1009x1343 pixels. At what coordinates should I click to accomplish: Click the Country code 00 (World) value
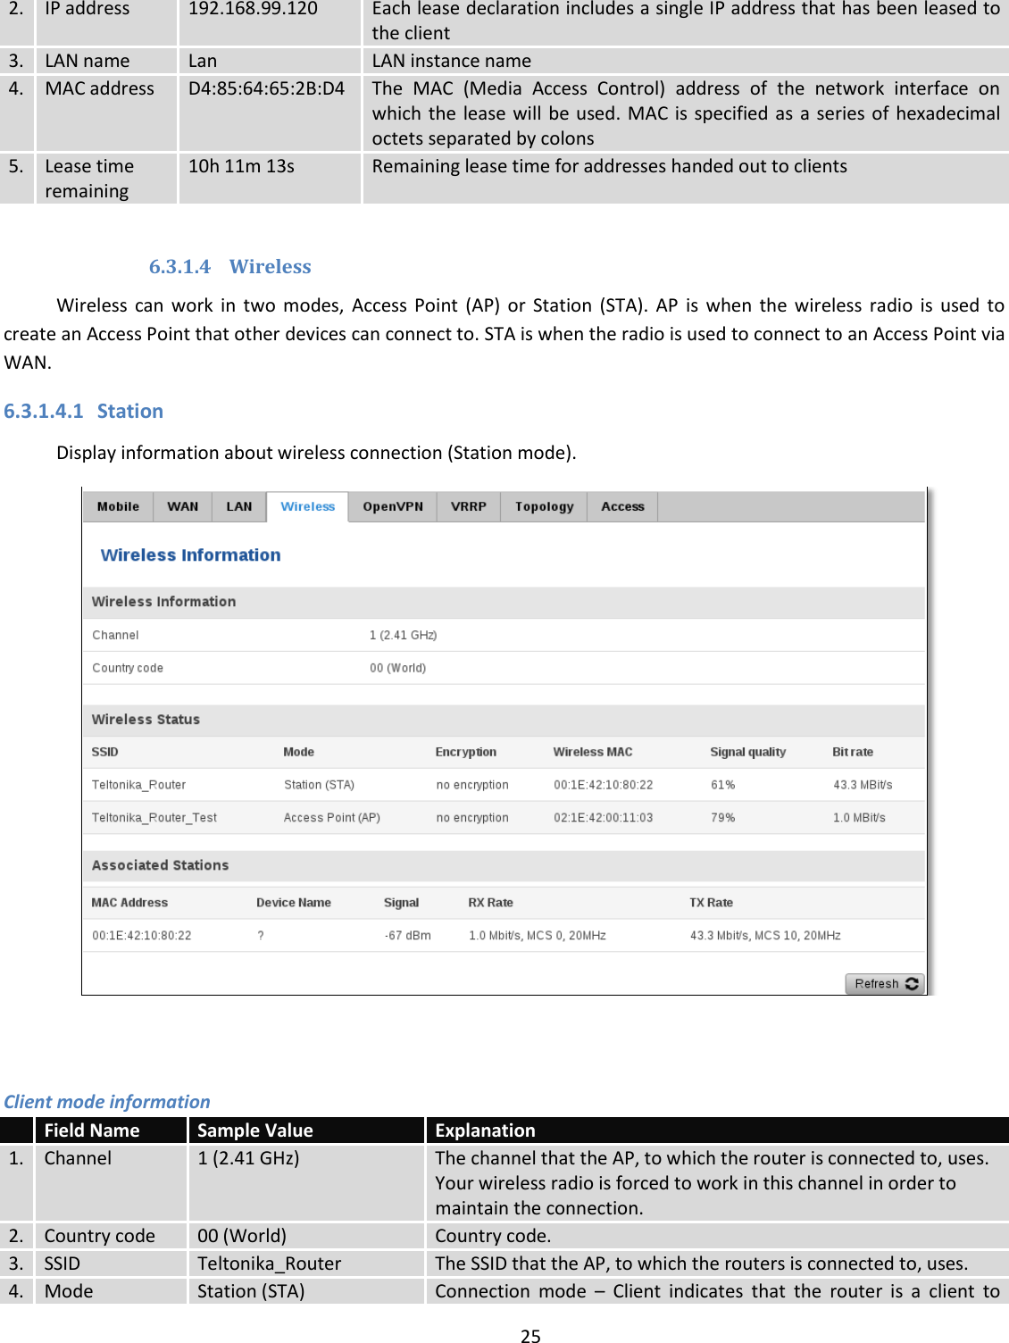coord(398,667)
